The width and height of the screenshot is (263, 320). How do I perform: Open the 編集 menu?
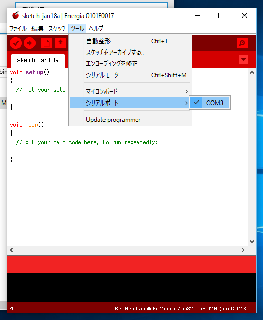click(x=38, y=28)
